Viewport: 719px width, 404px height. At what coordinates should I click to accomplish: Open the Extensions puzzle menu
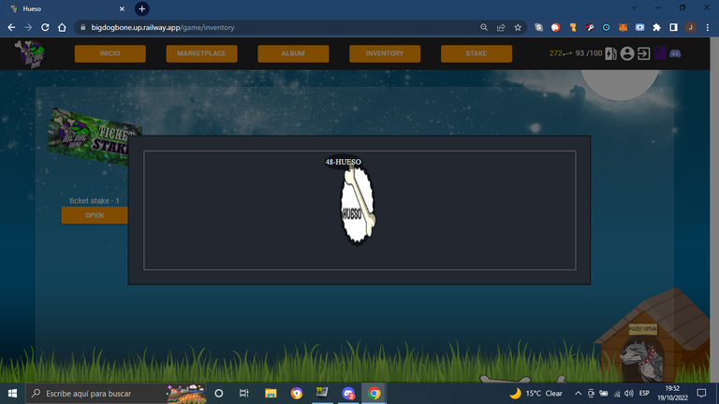[656, 27]
